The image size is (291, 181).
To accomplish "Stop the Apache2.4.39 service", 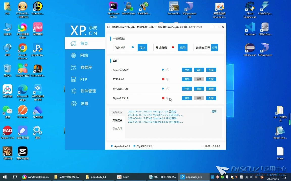I will point(187,70).
